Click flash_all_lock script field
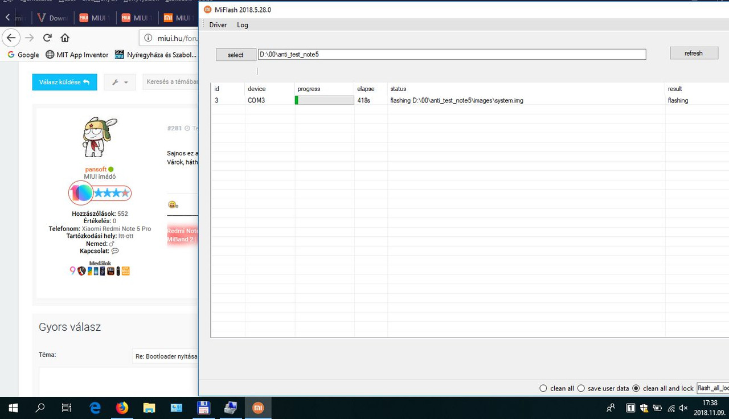The image size is (729, 419). (712, 388)
